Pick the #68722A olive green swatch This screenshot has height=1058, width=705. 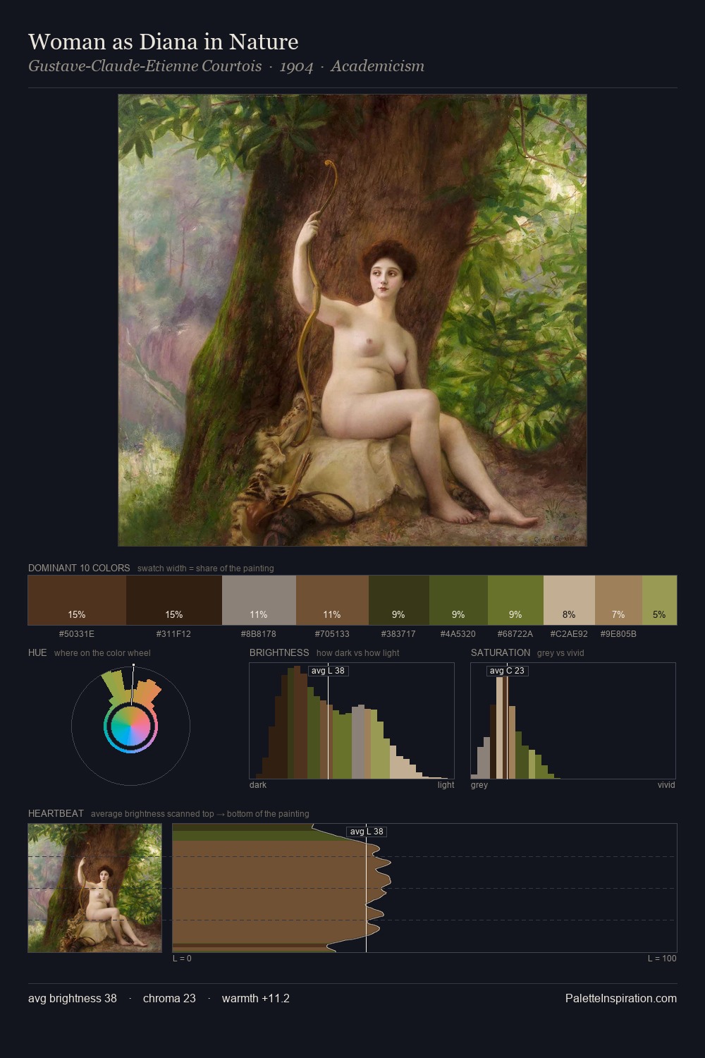click(x=515, y=600)
